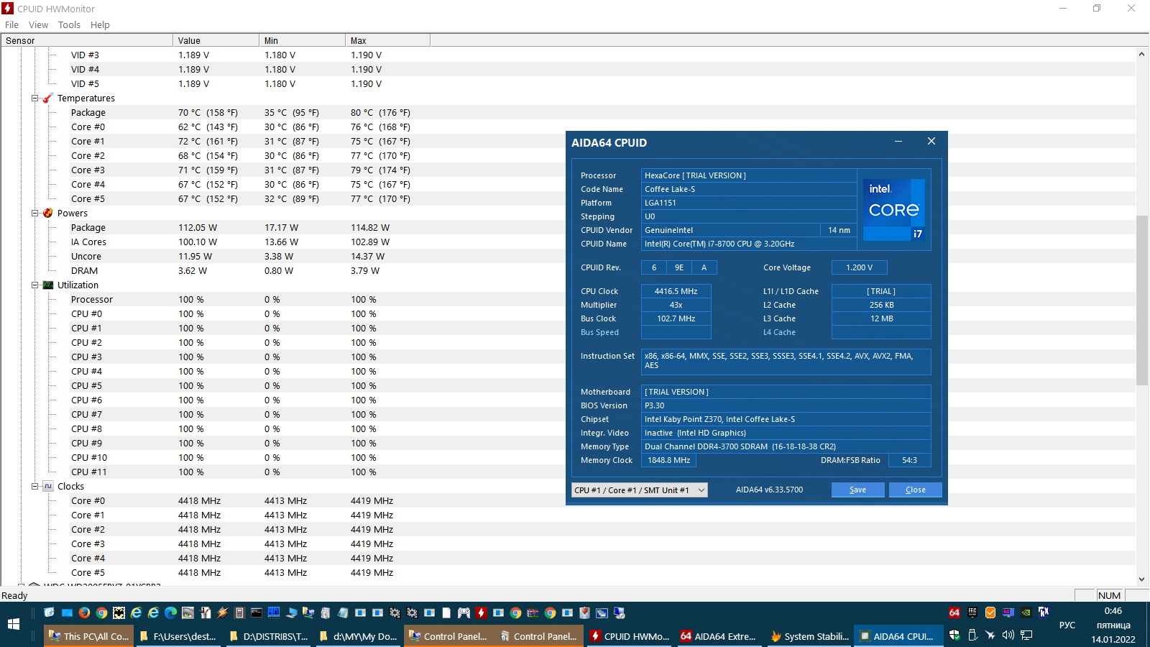Click the vertical scrollbar thumb in HWMonitor

[x=1141, y=300]
